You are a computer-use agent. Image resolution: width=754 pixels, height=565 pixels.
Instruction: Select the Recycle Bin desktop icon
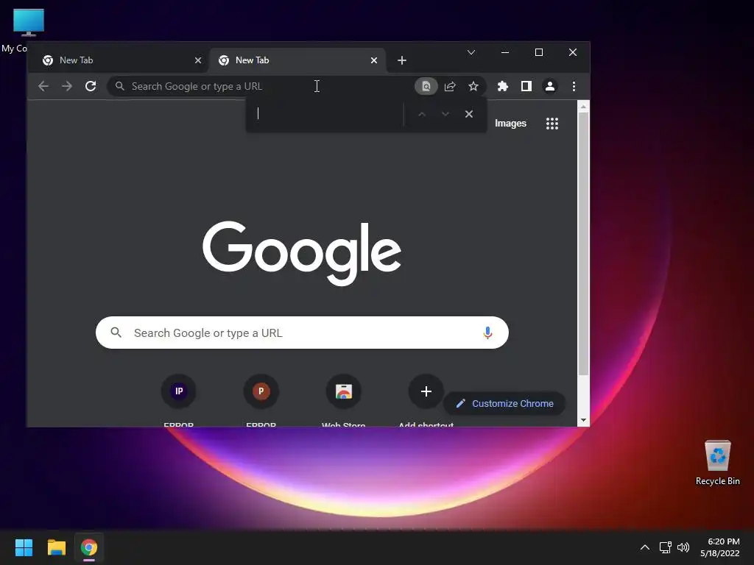click(x=717, y=463)
